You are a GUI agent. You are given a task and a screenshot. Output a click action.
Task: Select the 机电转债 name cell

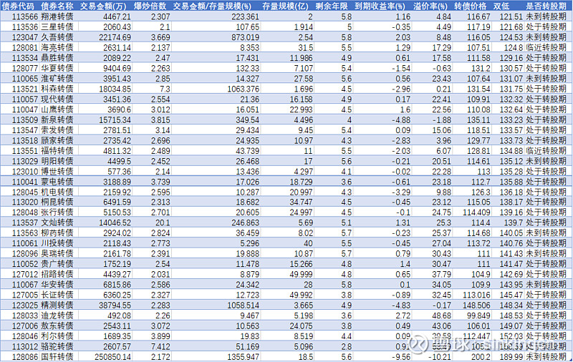pyautogui.click(x=57, y=192)
